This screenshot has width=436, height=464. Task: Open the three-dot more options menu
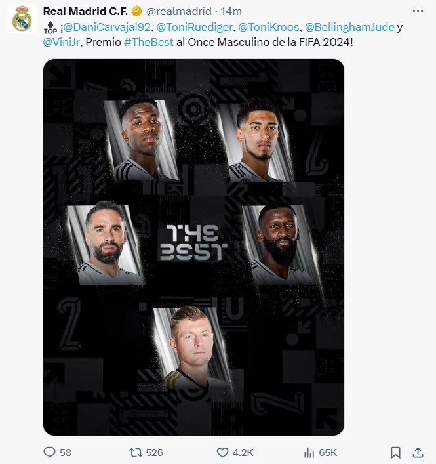[418, 11]
